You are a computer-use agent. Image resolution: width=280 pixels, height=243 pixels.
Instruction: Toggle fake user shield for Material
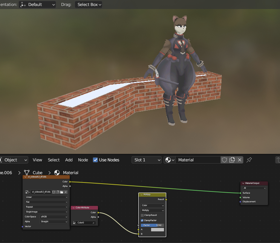[x=224, y=160]
